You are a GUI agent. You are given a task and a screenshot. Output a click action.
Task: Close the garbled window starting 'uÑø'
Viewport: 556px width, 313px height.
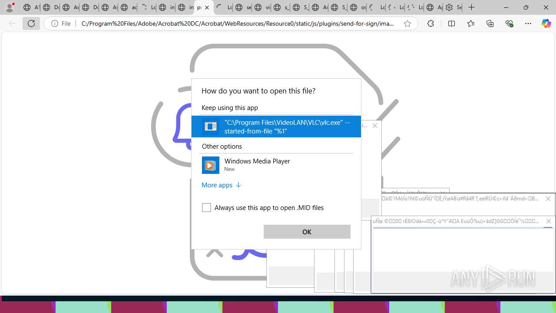[548, 221]
